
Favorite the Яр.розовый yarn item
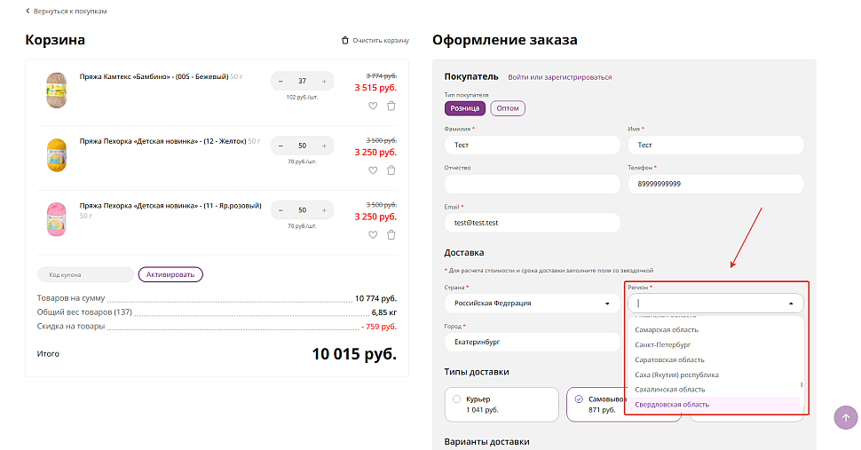coord(373,235)
